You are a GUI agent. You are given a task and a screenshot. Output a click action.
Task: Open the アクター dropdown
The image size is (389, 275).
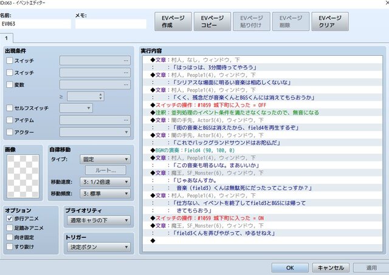pos(95,132)
